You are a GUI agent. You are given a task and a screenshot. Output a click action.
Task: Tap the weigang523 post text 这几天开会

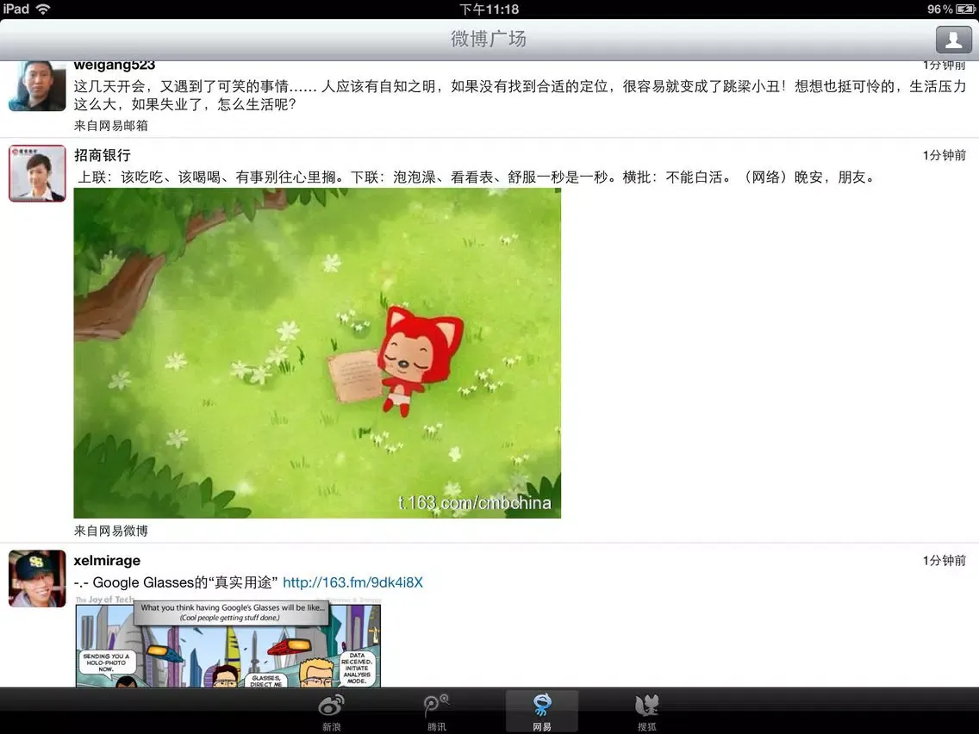[x=521, y=95]
